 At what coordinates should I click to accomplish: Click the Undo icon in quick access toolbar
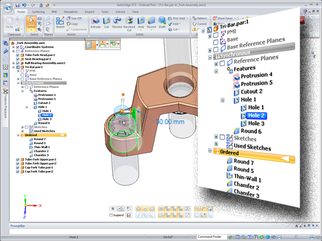(24, 5)
